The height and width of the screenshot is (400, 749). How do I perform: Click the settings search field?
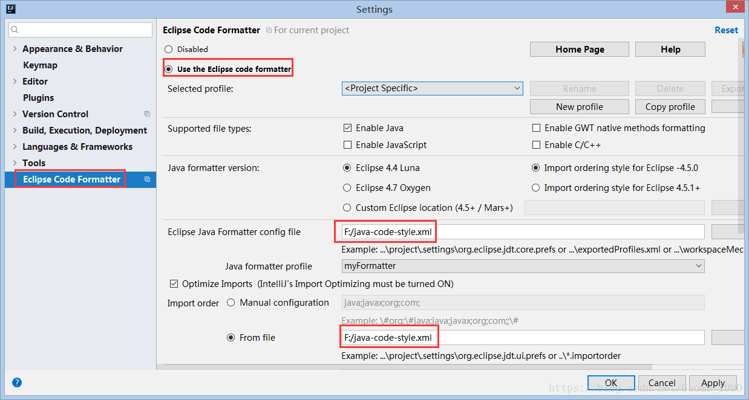coord(80,30)
